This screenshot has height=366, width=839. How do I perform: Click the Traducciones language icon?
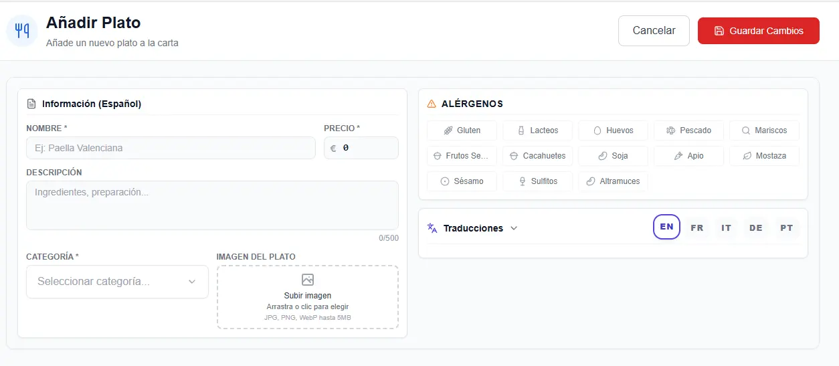(x=432, y=228)
